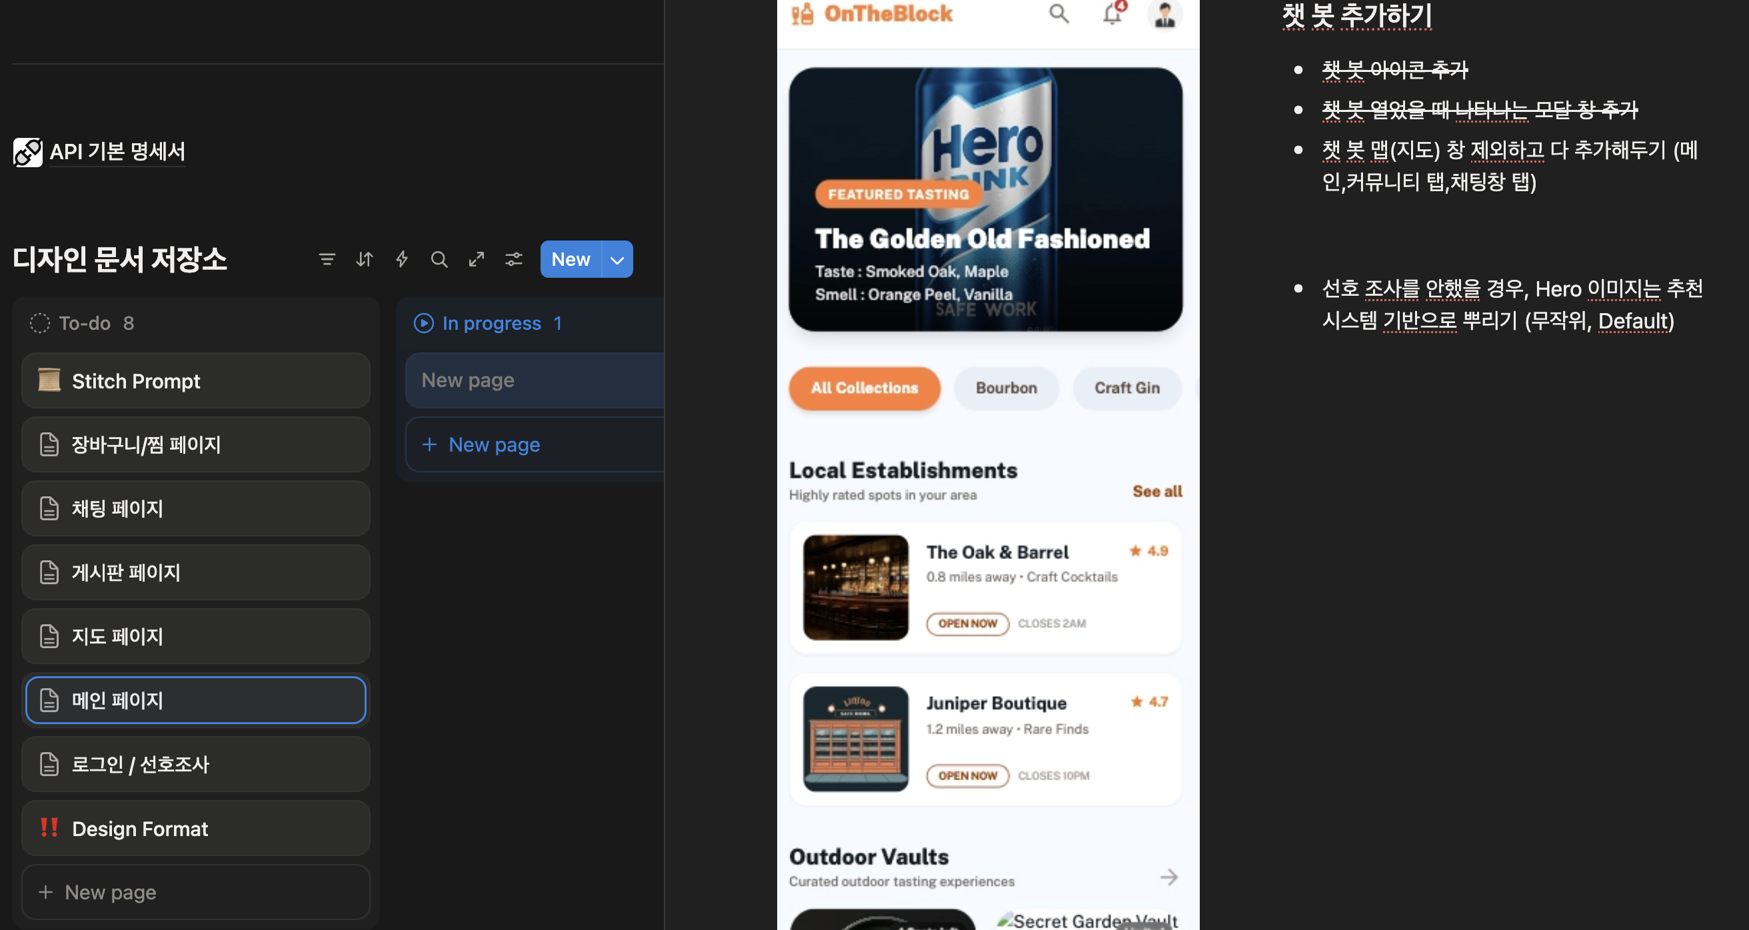1749x930 pixels.
Task: Select the Bourbon category chip
Action: tap(1006, 388)
